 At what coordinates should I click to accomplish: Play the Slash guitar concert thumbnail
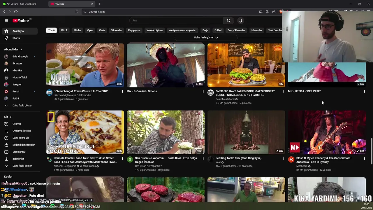click(x=327, y=132)
